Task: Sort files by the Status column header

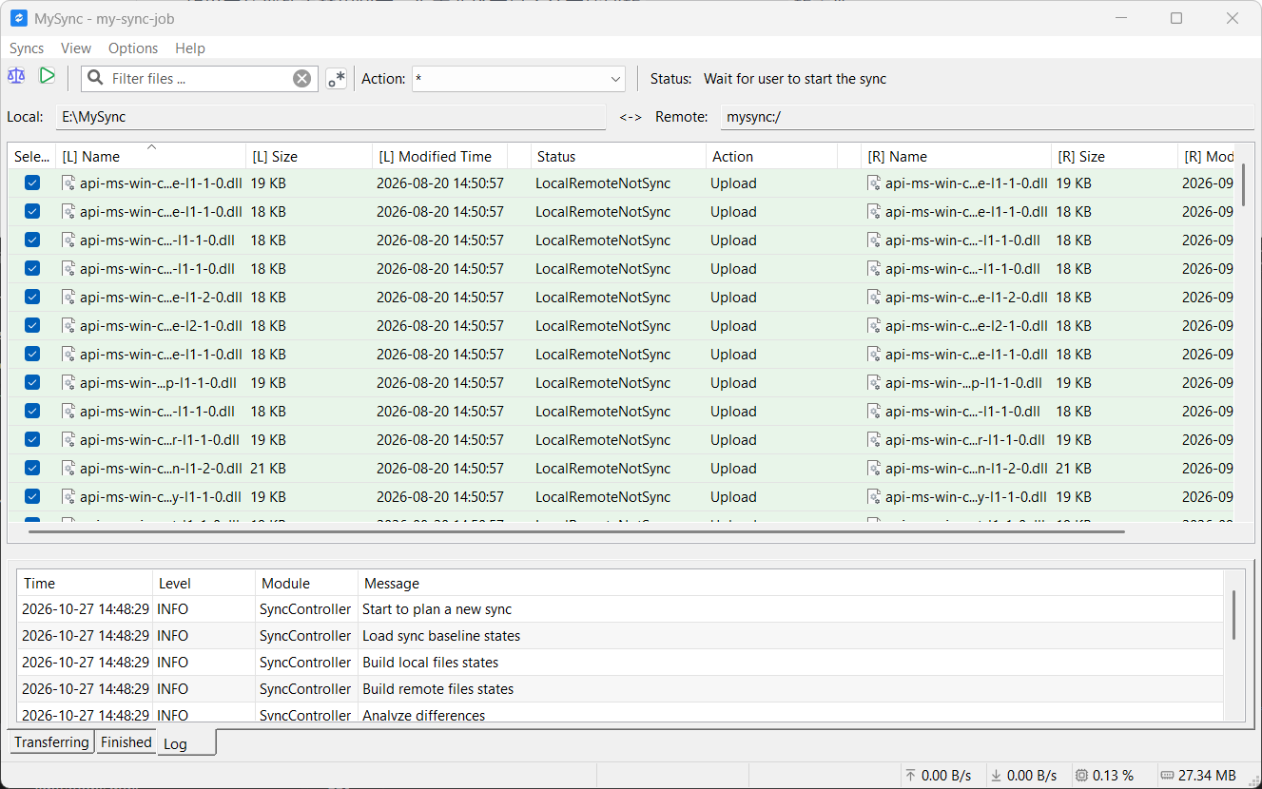Action: [617, 157]
